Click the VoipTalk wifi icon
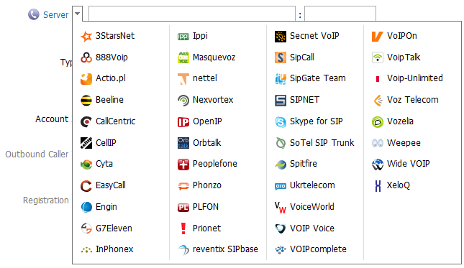The height and width of the screenshot is (268, 464). [x=377, y=57]
